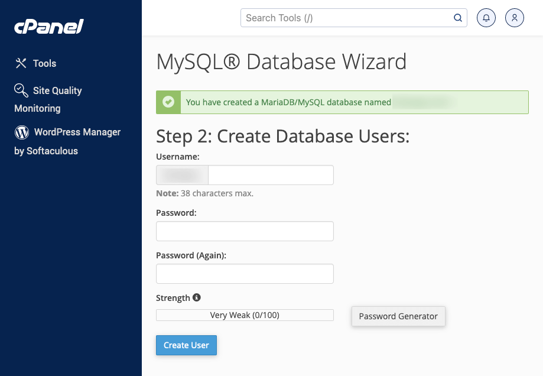
Task: Click the cPanel logo
Action: 49,27
